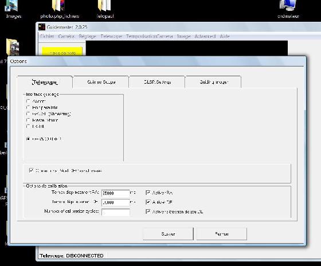Click the Number of calibration cycles field
321x266 pixels.
click(x=116, y=212)
